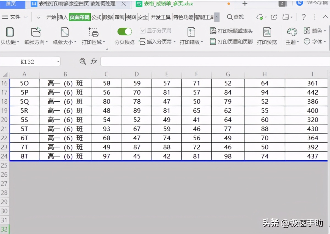330x234 pixels.
Task: Click the fx insert function icon
Action: click(94, 61)
